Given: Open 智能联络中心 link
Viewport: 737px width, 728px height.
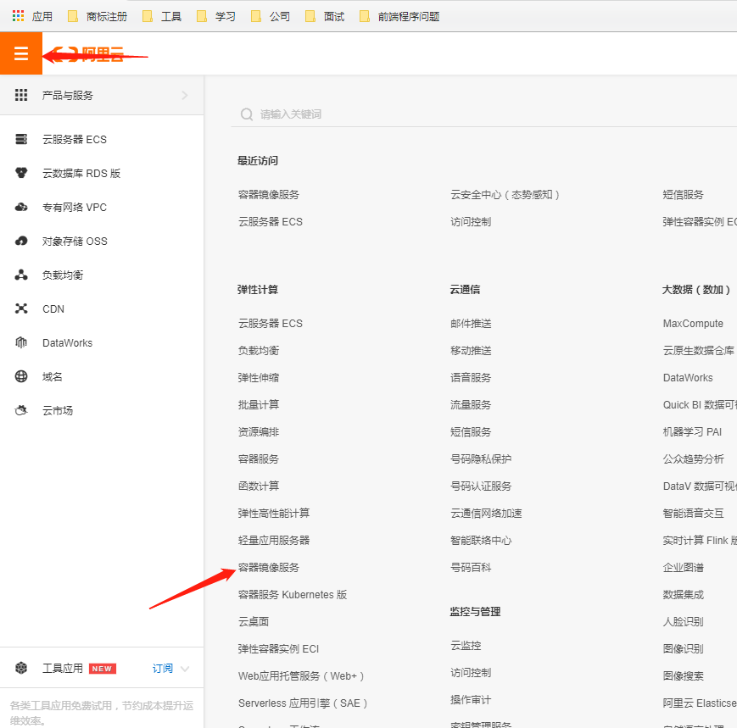Looking at the screenshot, I should [x=481, y=540].
